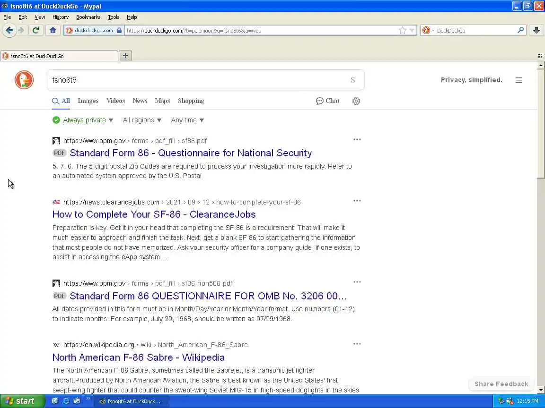Go back using the browser back arrow
Viewport: 545px width, 408px height.
pos(9,31)
